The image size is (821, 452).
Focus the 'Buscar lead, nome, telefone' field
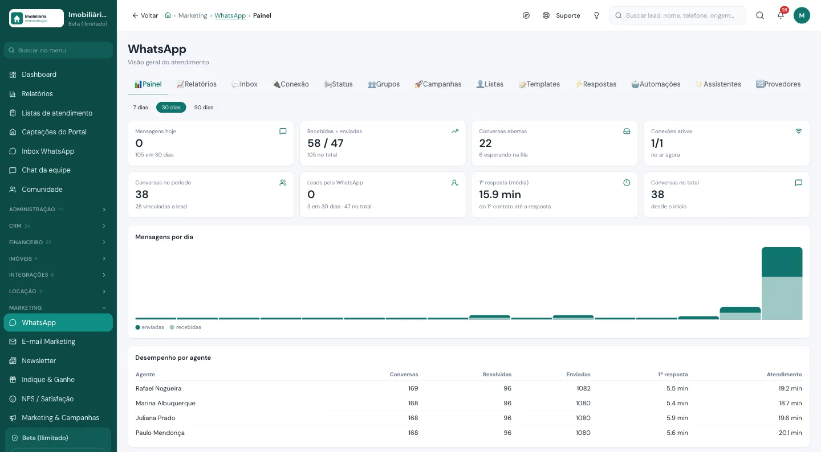point(678,15)
